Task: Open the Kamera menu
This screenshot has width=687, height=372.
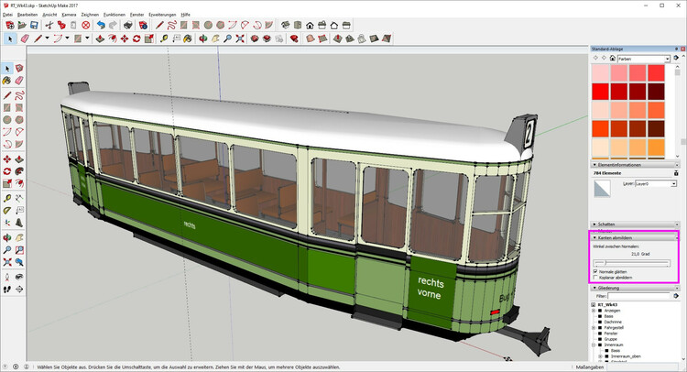Action: click(x=69, y=15)
